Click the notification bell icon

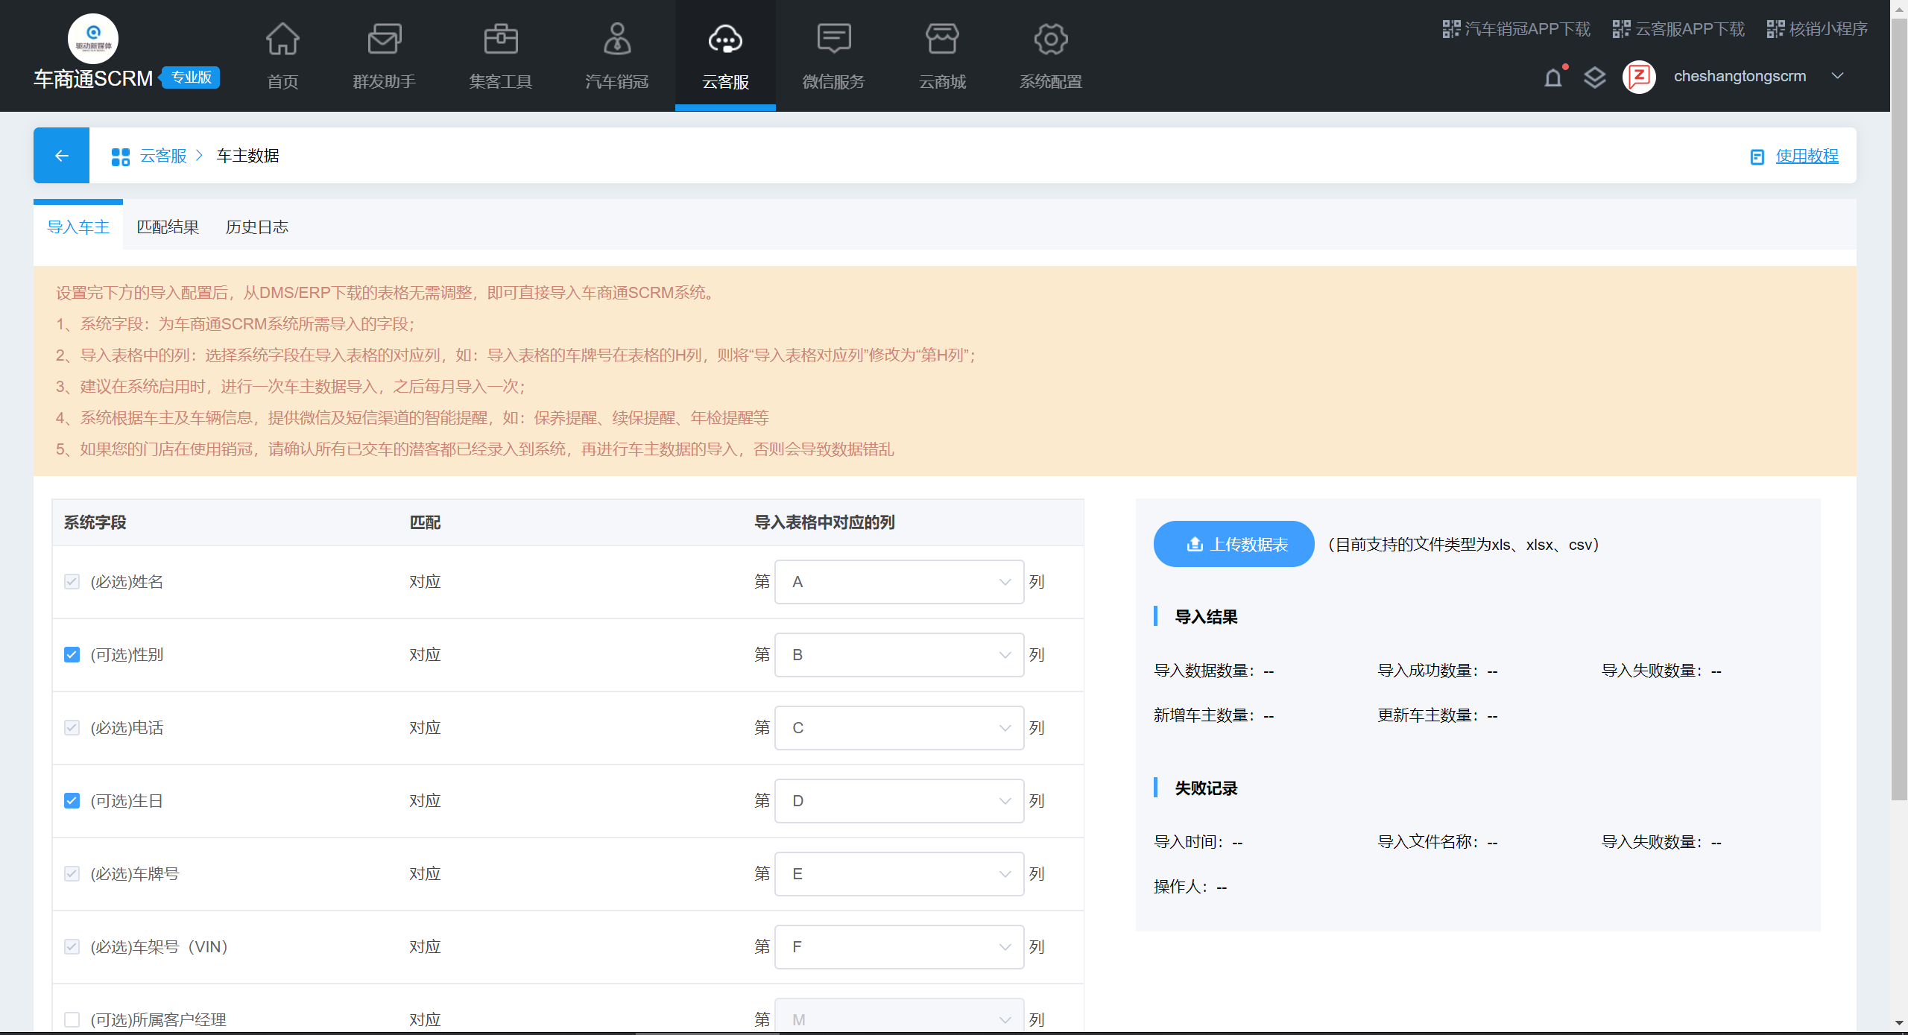coord(1553,77)
